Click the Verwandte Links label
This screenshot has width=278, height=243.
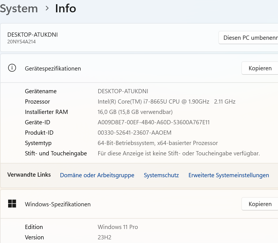point(29,175)
